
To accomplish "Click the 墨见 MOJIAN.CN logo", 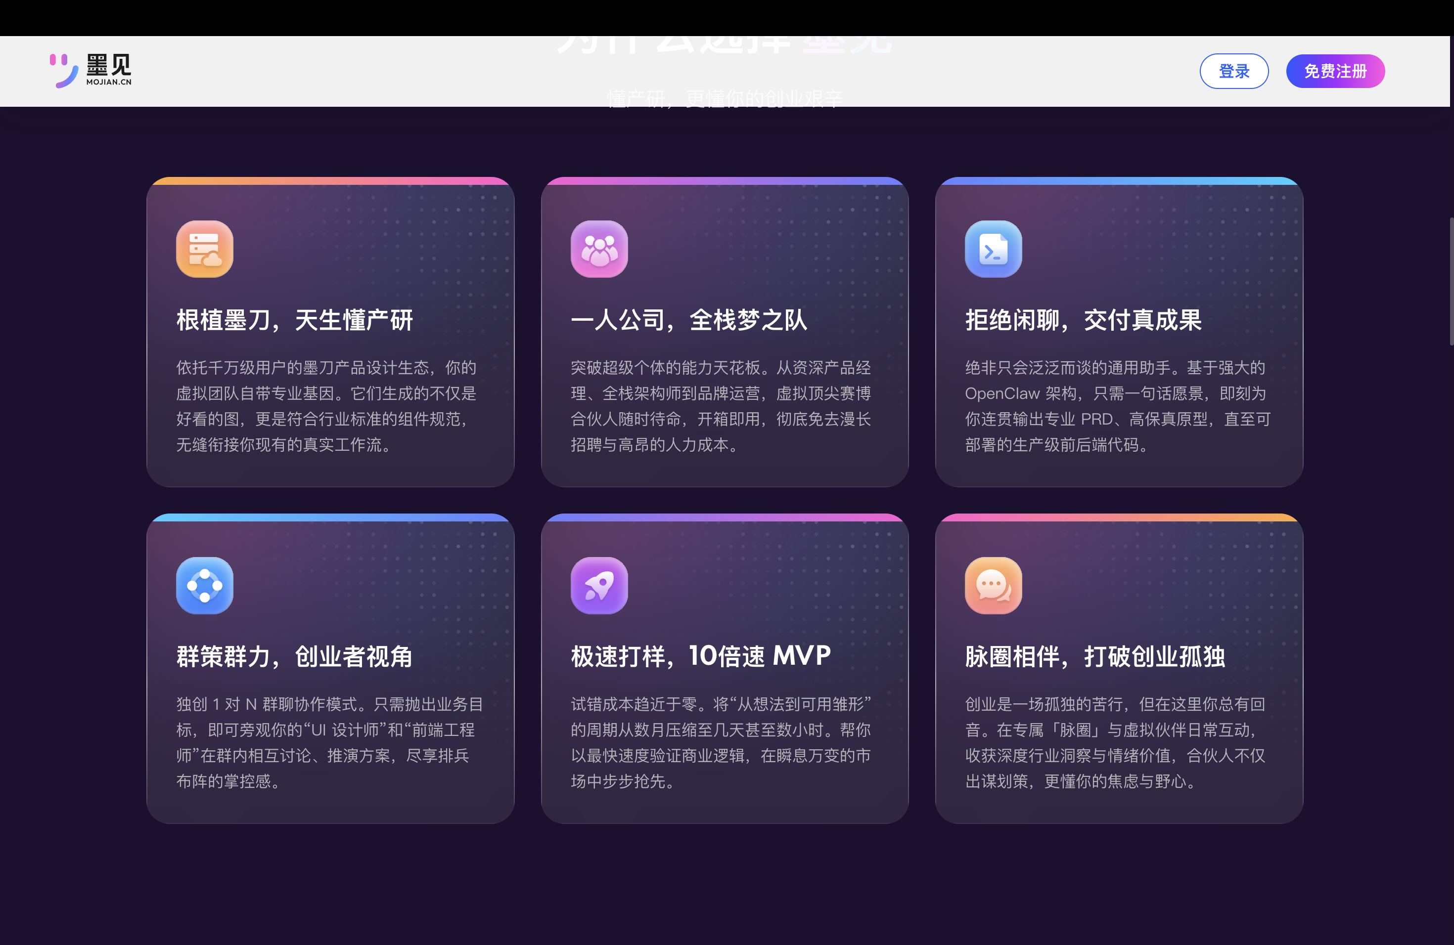I will (91, 71).
